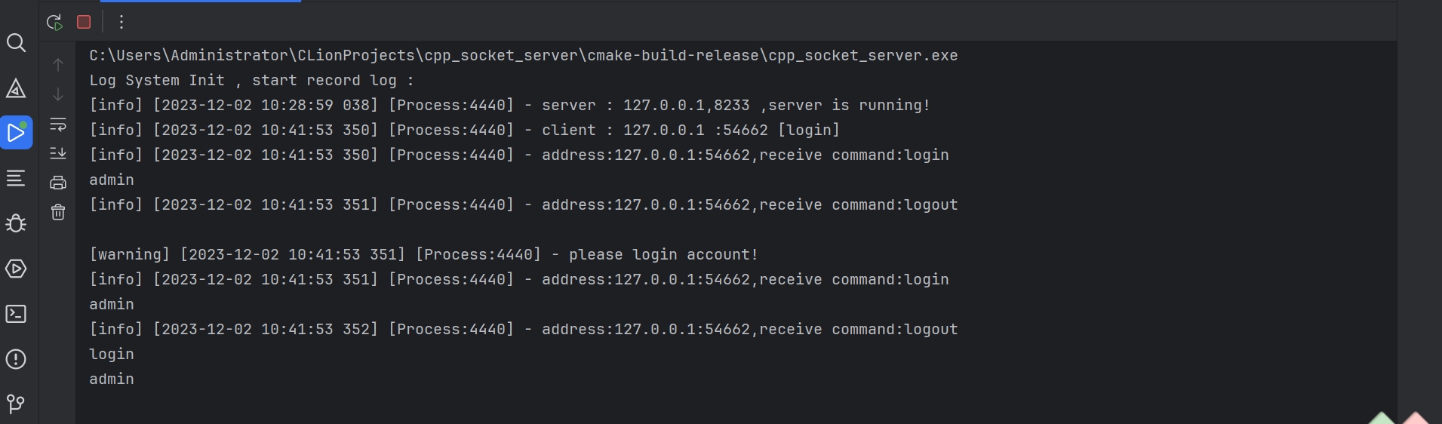Clear all console output with trash icon
This screenshot has height=424, width=1442.
[58, 212]
